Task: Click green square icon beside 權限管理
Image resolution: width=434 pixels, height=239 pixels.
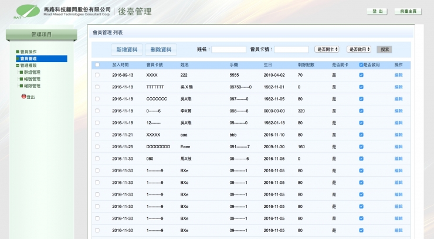Action: pyautogui.click(x=21, y=86)
